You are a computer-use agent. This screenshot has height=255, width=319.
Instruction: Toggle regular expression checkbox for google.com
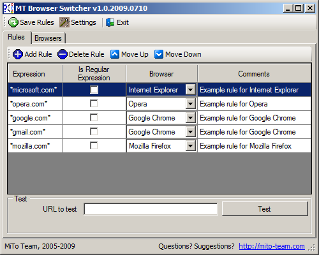coord(94,118)
